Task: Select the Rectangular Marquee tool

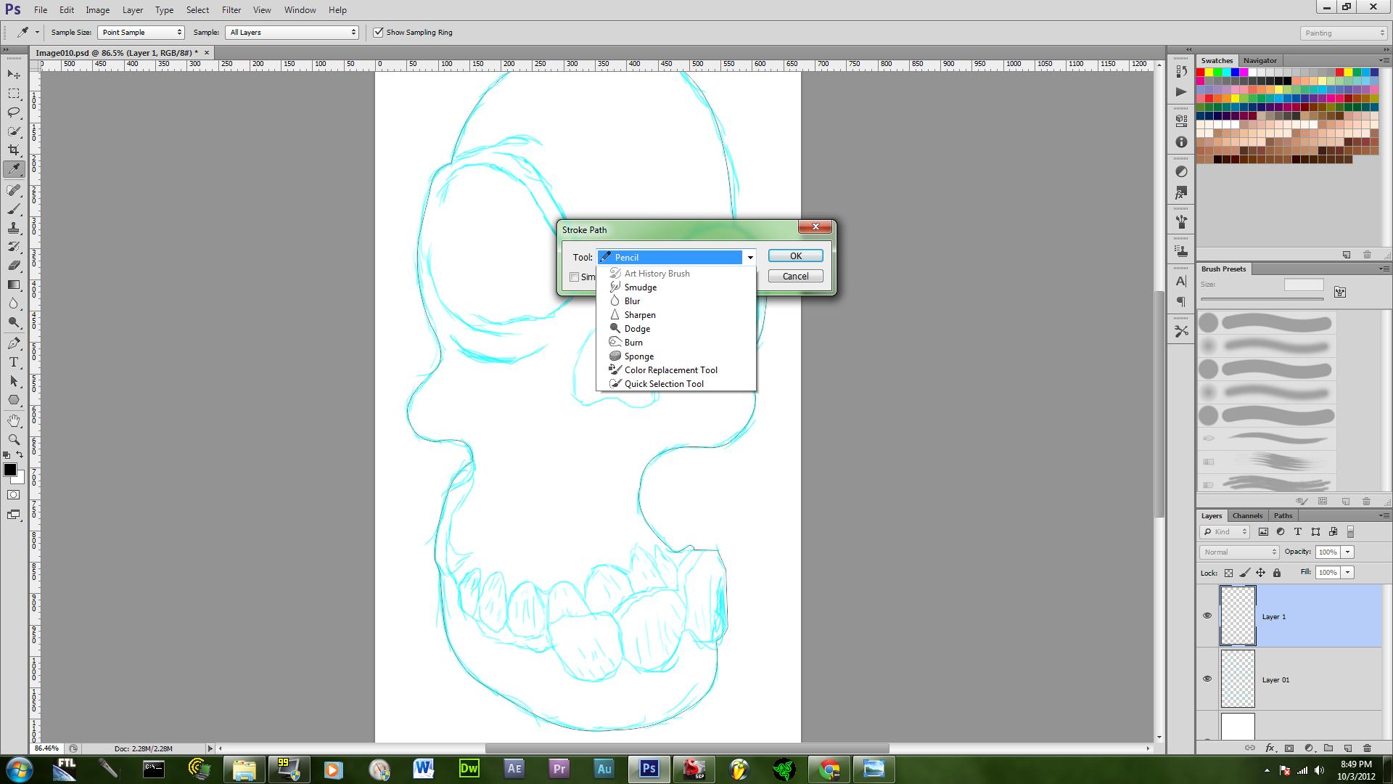Action: [14, 94]
